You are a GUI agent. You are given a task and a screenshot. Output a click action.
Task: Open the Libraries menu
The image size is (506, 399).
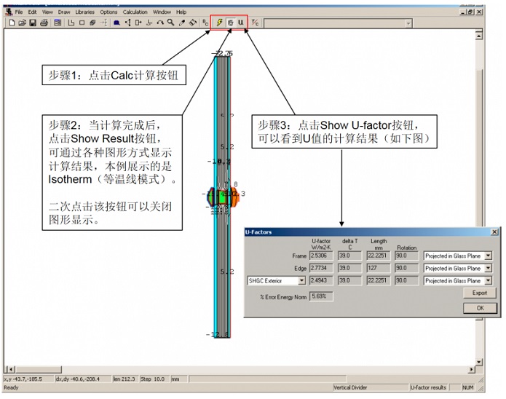84,12
